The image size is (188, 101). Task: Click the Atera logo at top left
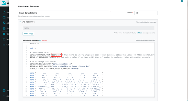pos(4,3)
